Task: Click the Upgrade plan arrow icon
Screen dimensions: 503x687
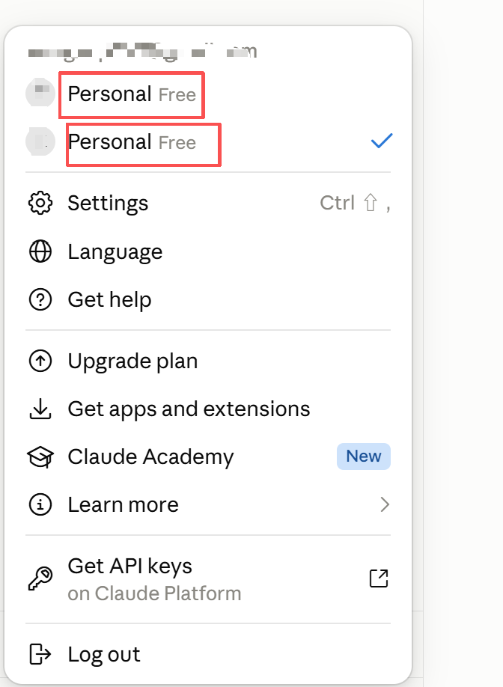Action: pyautogui.click(x=40, y=361)
